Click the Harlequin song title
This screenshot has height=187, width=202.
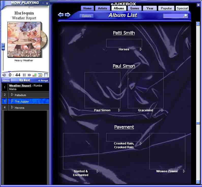pyautogui.click(x=24, y=13)
